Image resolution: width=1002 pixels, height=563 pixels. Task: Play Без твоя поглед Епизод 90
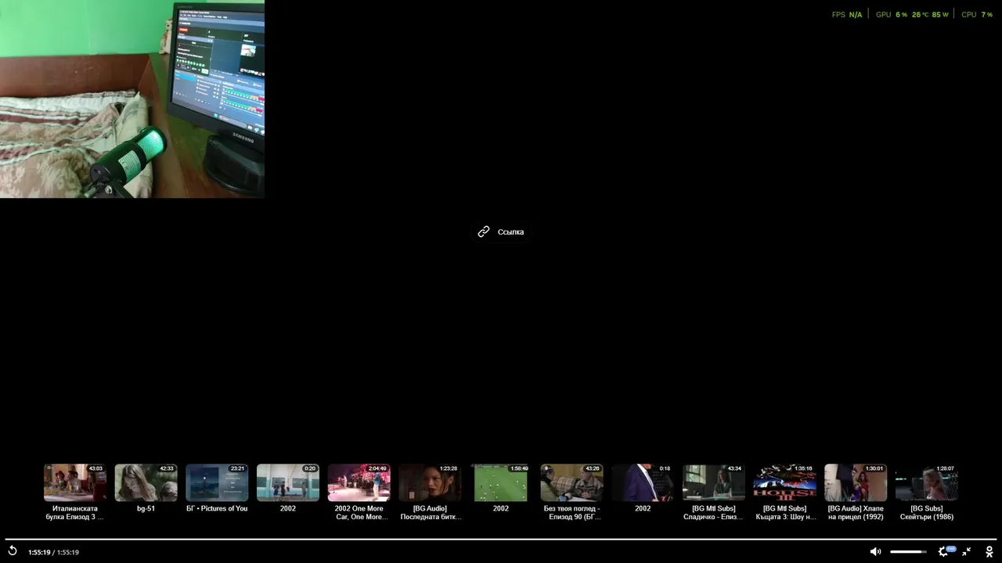[571, 482]
